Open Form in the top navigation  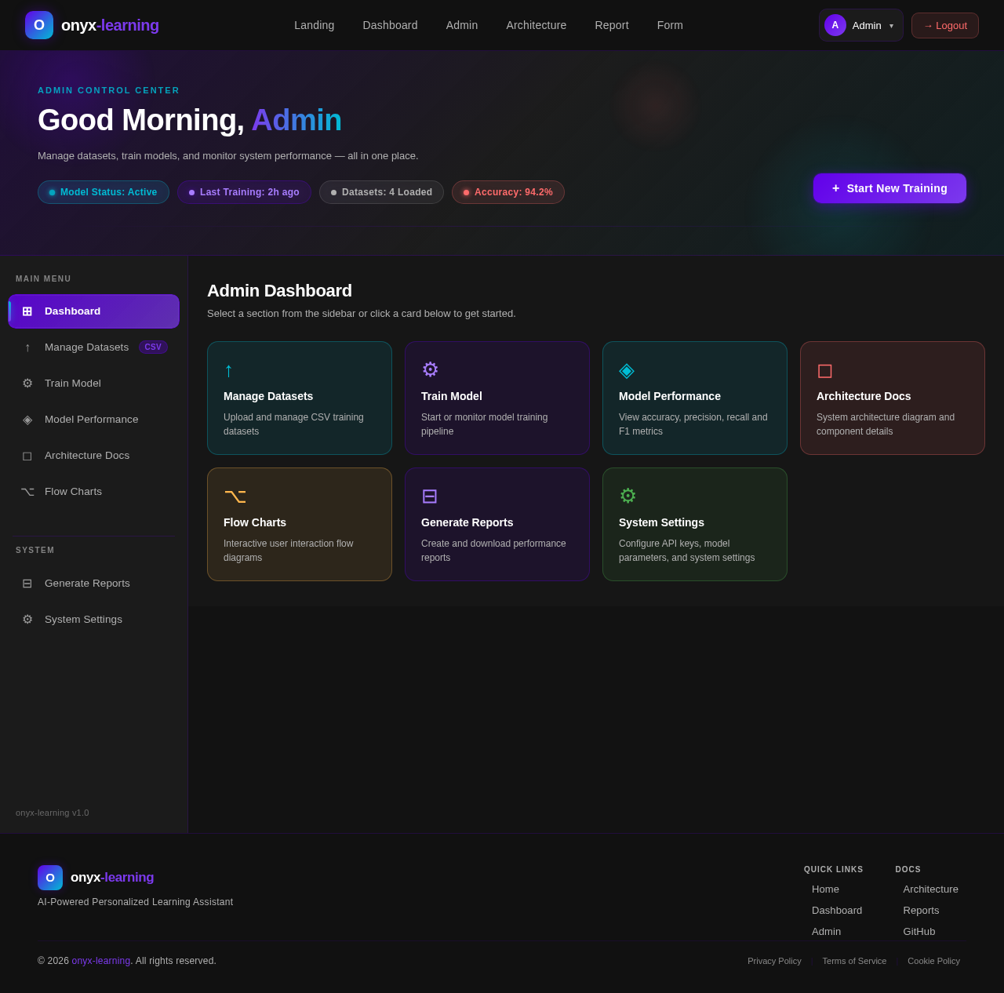click(670, 25)
